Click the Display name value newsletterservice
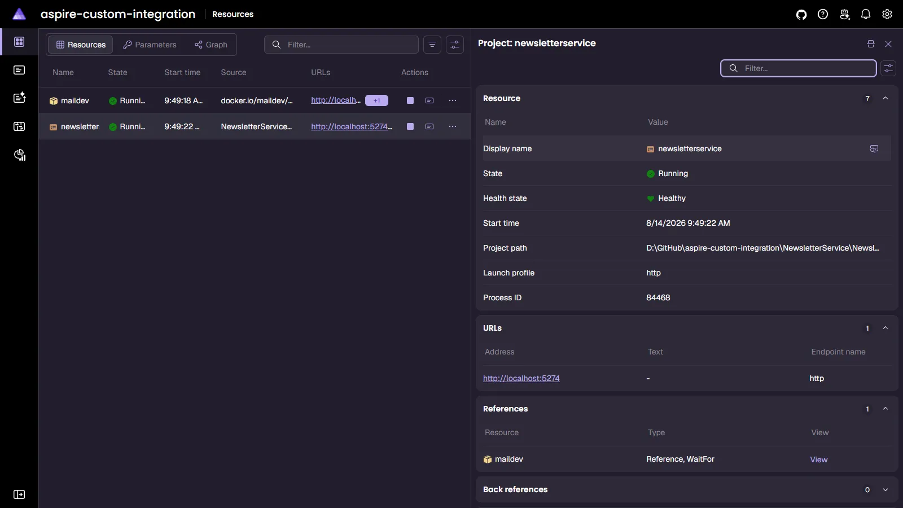Image resolution: width=903 pixels, height=508 pixels. 690,148
